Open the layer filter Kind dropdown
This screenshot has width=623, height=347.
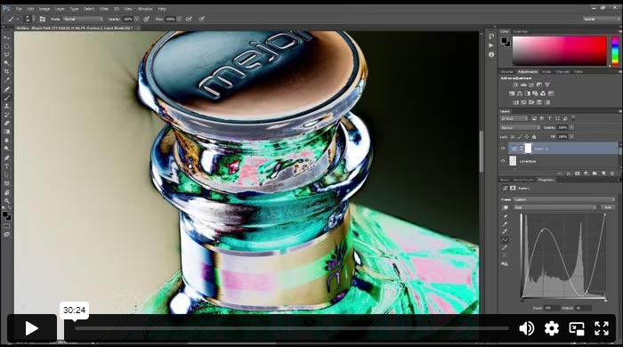tap(514, 118)
